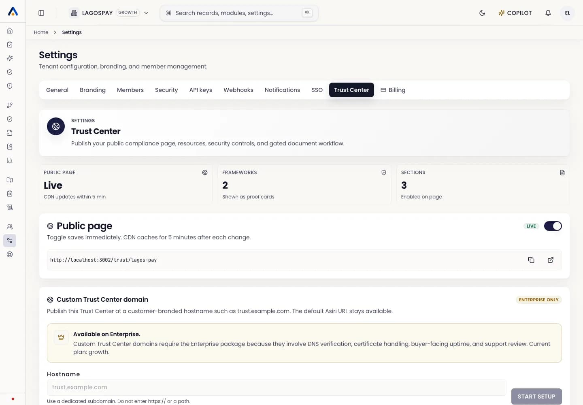Click the Hostname input field
Image resolution: width=583 pixels, height=405 pixels.
277,387
